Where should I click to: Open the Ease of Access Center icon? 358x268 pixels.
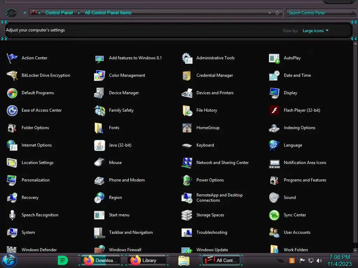tap(12, 111)
